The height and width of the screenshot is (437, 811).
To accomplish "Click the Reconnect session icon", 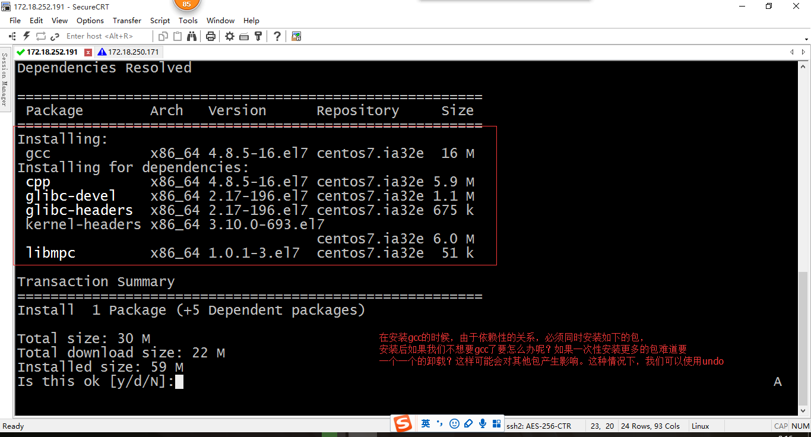I will click(41, 36).
